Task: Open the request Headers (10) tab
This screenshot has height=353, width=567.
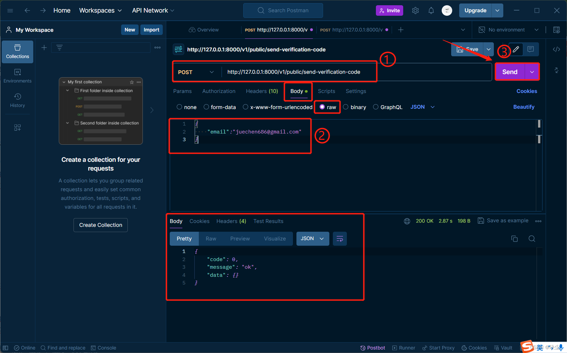Action: tap(262, 91)
